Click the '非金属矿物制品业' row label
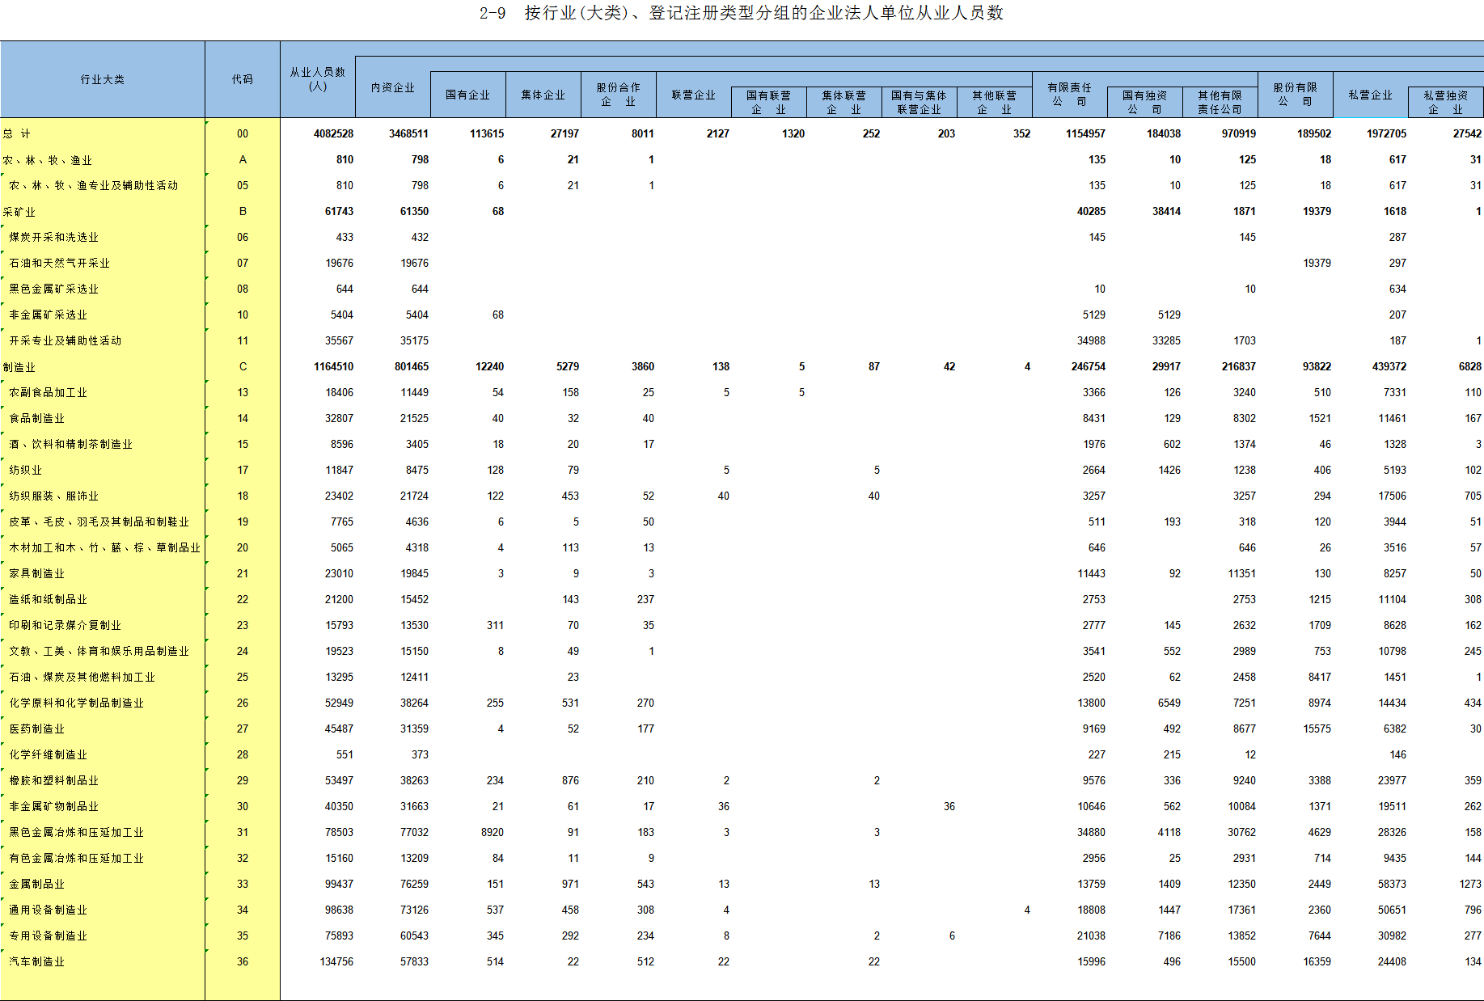 point(53,806)
